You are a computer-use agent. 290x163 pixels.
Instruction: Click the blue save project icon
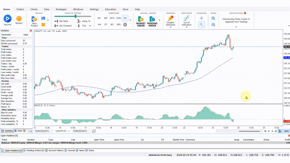click(43, 18)
